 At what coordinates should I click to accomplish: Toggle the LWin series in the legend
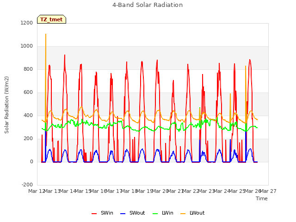[163, 213]
